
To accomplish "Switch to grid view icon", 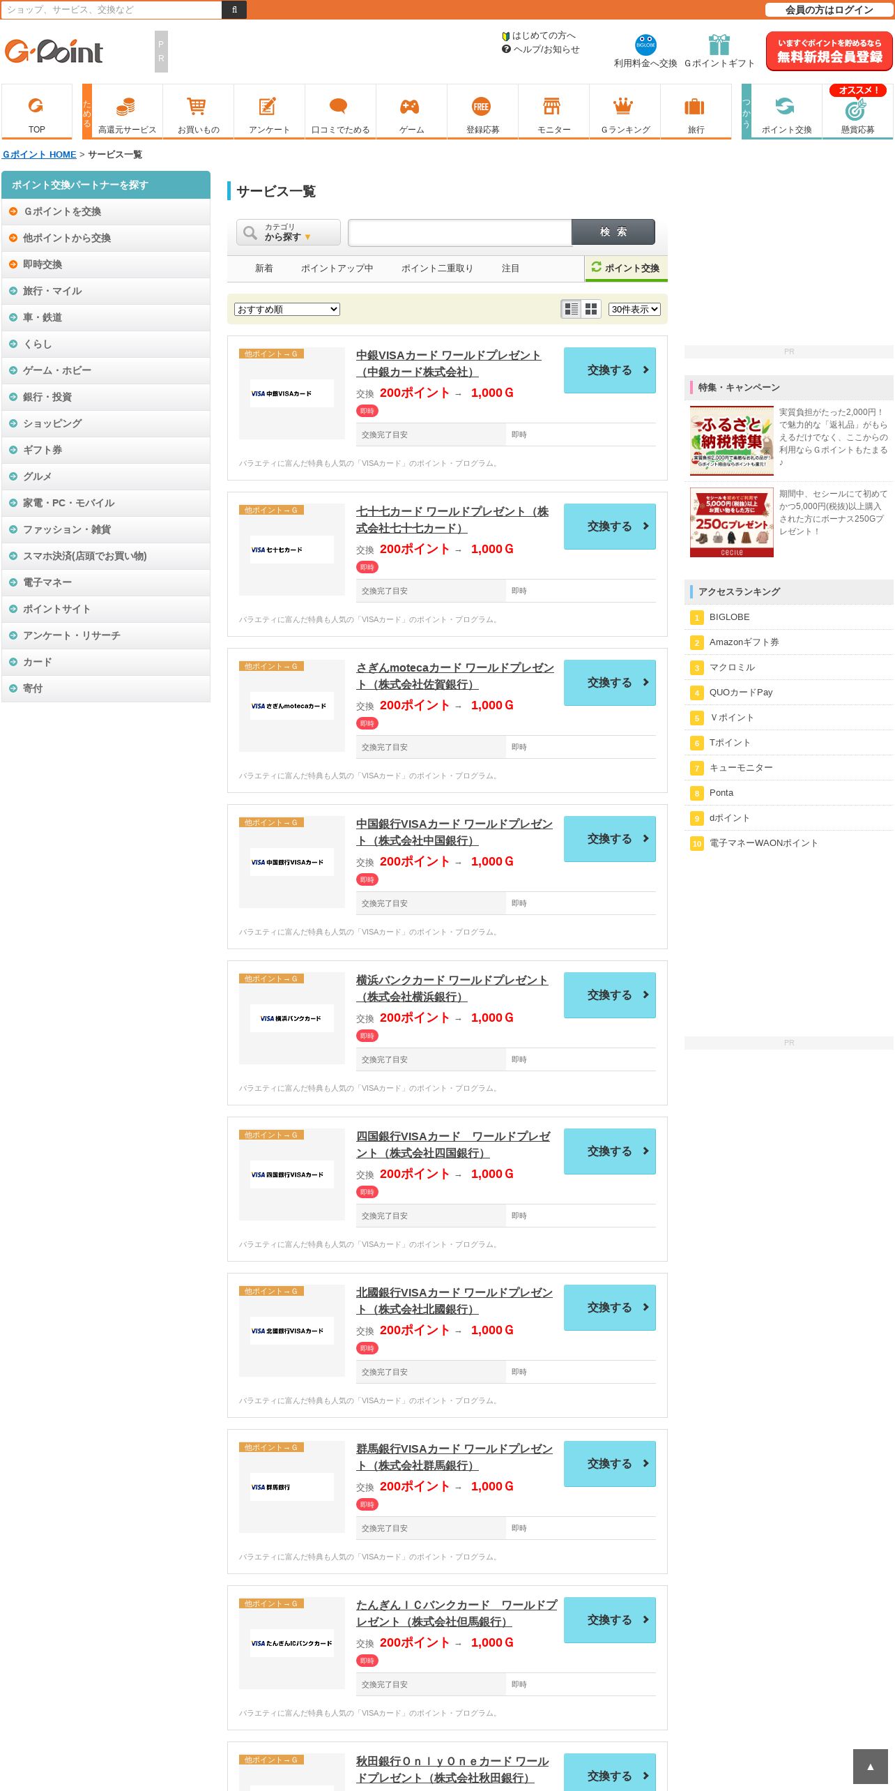I will (x=591, y=309).
